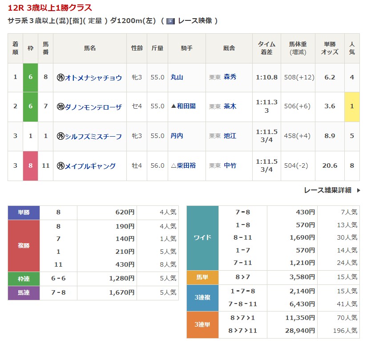367x343 pixels.
Task: Open horse page for オトメナシャチョウ
Action: coord(93,78)
